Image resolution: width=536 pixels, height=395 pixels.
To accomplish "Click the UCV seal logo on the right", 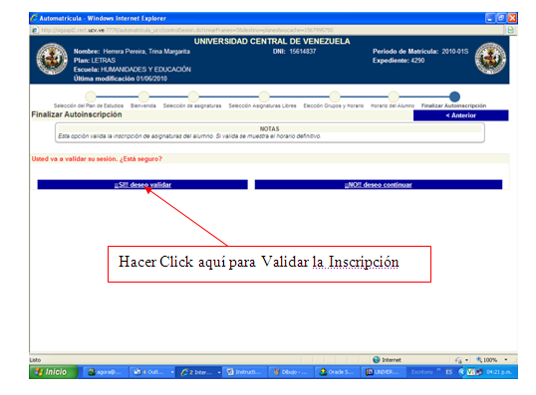I will pyautogui.click(x=490, y=59).
